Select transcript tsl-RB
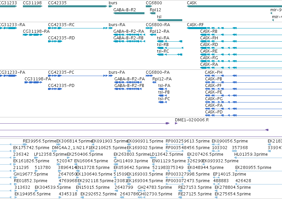Screen dimensions: 282x199 [x=170, y=48]
